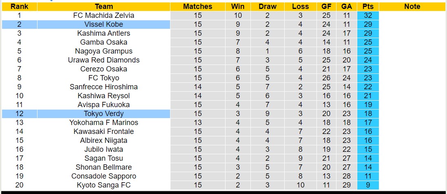Select the highlighted Tokyo Verdy row
The image size is (447, 194).
(x=104, y=114)
